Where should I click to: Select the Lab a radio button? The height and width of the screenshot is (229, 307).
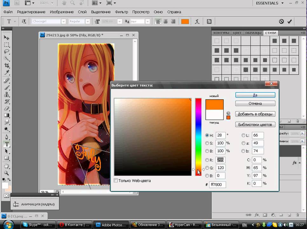(243, 143)
